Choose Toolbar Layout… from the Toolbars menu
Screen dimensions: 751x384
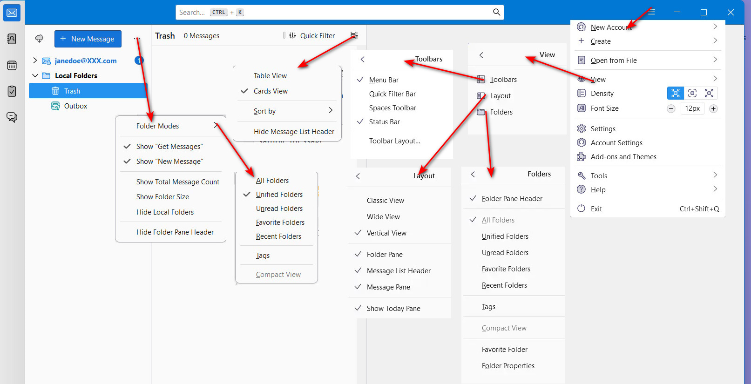point(394,141)
